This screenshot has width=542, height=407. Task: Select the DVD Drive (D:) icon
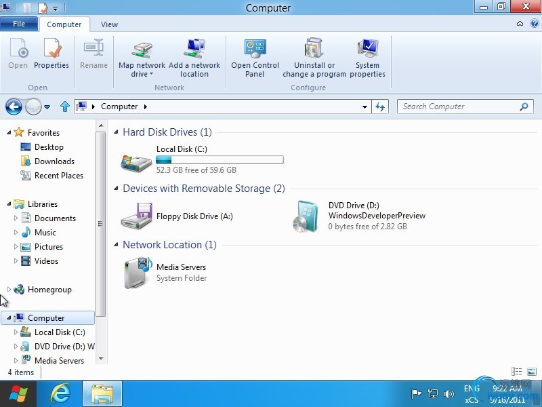tap(304, 216)
